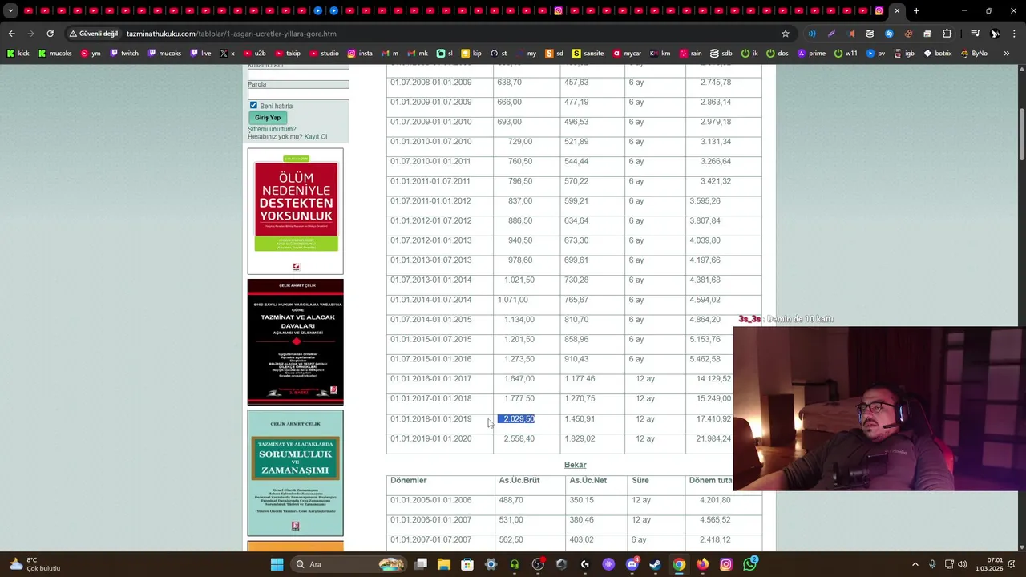Click the 21.984,24 amount cell
Screen dimensions: 1026x577
[713, 439]
